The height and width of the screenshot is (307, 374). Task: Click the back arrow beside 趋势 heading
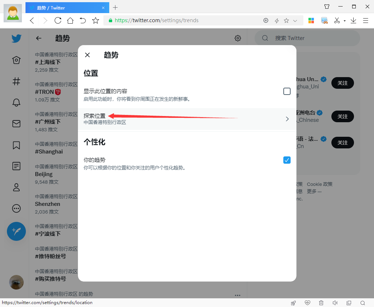coord(39,38)
